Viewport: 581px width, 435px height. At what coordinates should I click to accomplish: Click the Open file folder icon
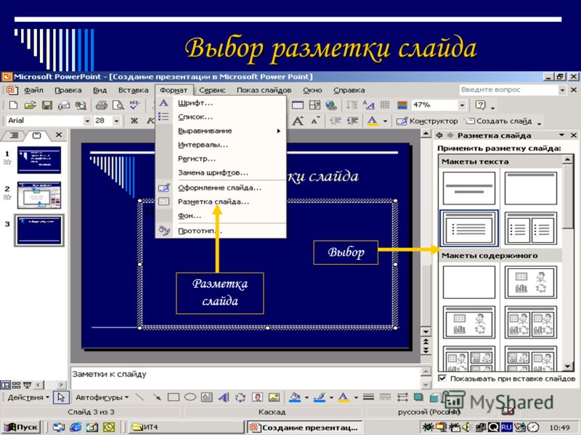(x=30, y=105)
